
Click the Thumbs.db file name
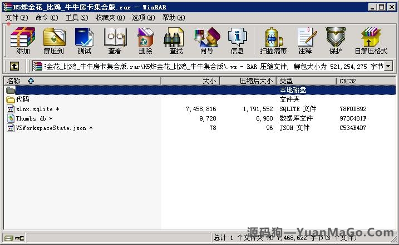click(35, 118)
